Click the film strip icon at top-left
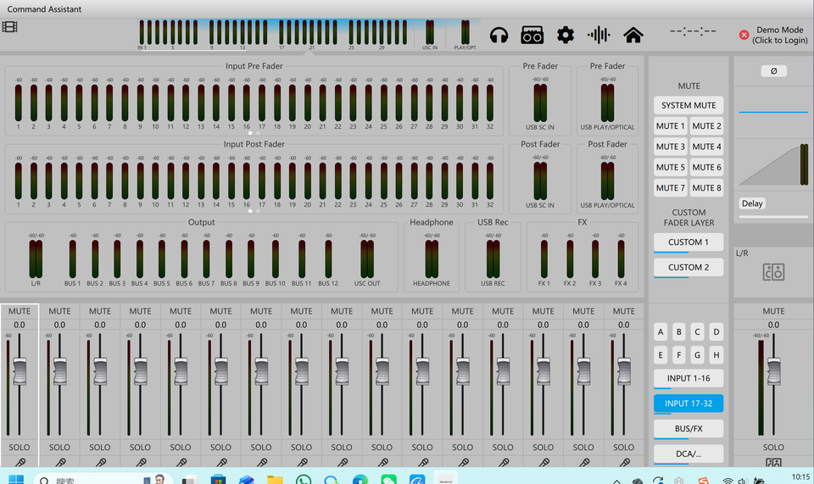 (9, 26)
